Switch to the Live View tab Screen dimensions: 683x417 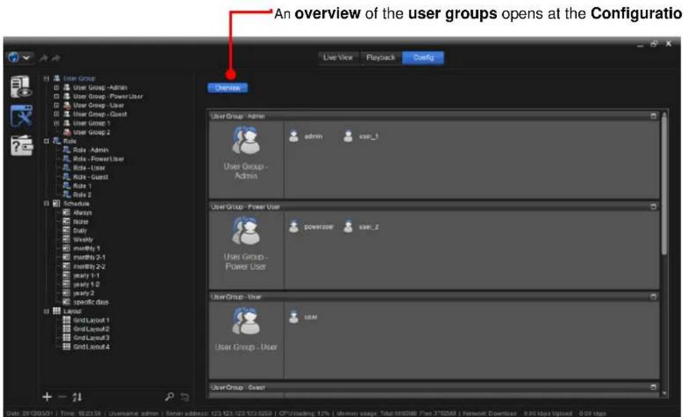point(338,57)
